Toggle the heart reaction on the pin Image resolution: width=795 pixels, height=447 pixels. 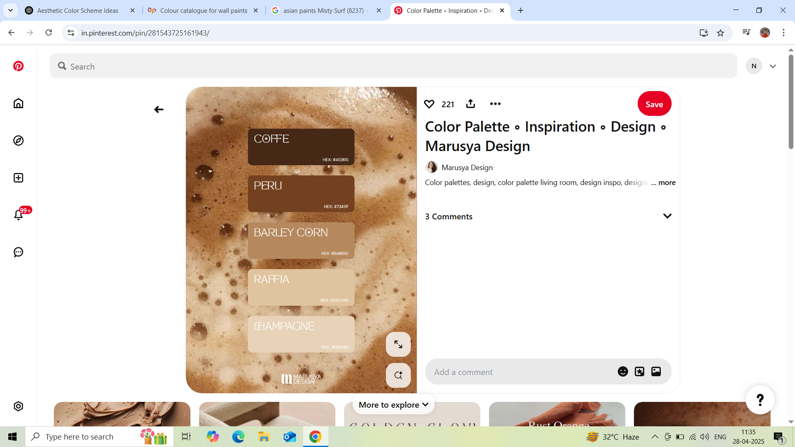429,104
